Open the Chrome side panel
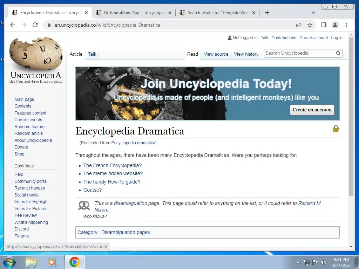Image resolution: width=359 pixels, height=269 pixels. pos(324,25)
